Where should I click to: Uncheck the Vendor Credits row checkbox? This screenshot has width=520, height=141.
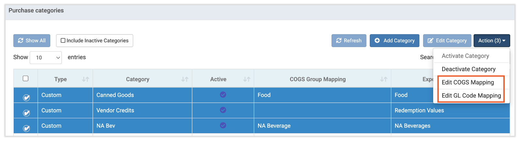26,113
